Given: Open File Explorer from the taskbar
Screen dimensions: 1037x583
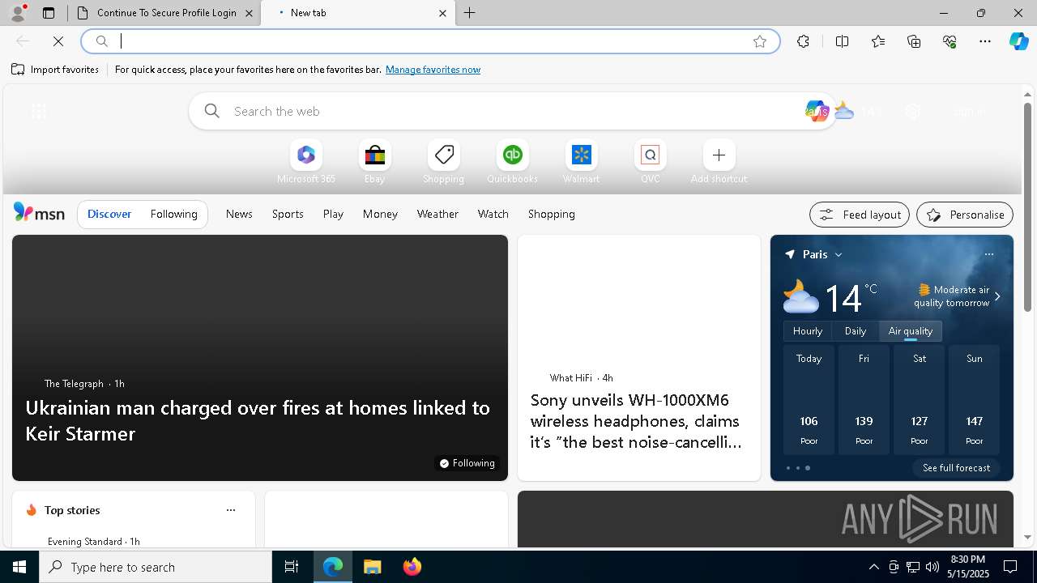Looking at the screenshot, I should pos(372,567).
